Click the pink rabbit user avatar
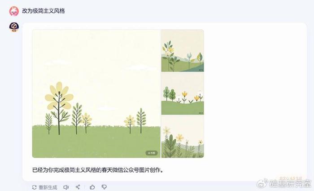This screenshot has width=314, height=191. 14,11
